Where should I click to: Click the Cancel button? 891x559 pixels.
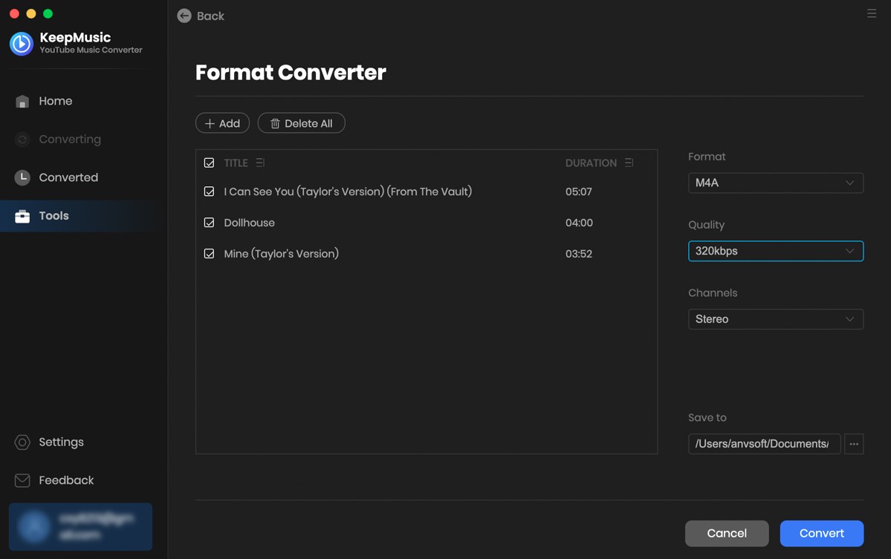coord(727,534)
